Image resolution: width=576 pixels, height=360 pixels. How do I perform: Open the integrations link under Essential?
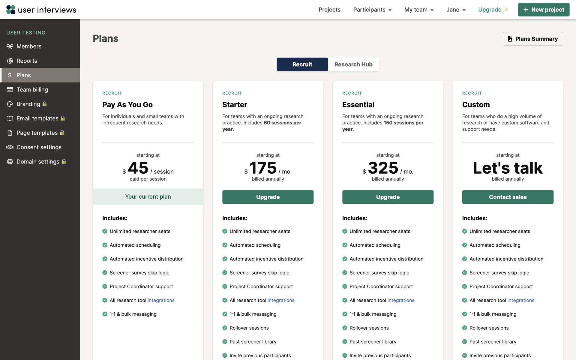click(x=401, y=300)
